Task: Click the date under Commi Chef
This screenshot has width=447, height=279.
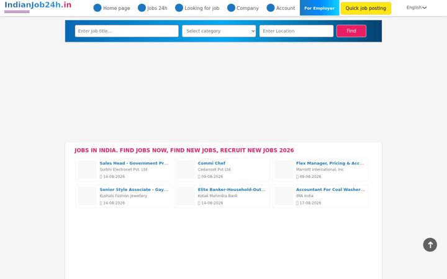Action: coord(212,177)
